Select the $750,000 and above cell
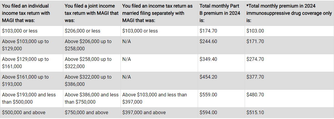 tap(92, 112)
